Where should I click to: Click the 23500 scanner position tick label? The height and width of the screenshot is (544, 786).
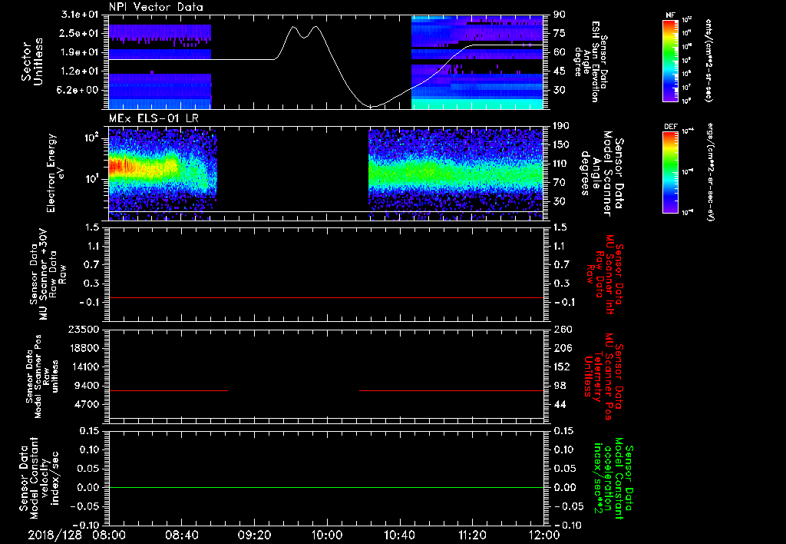click(84, 329)
